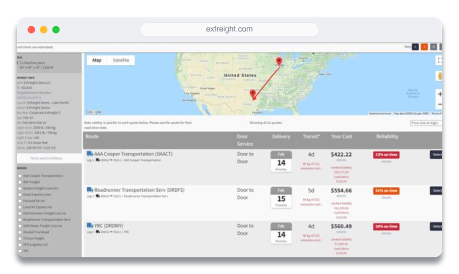The image size is (459, 274).
Task: Check the Shared Truckload filter
Action: 20,232
